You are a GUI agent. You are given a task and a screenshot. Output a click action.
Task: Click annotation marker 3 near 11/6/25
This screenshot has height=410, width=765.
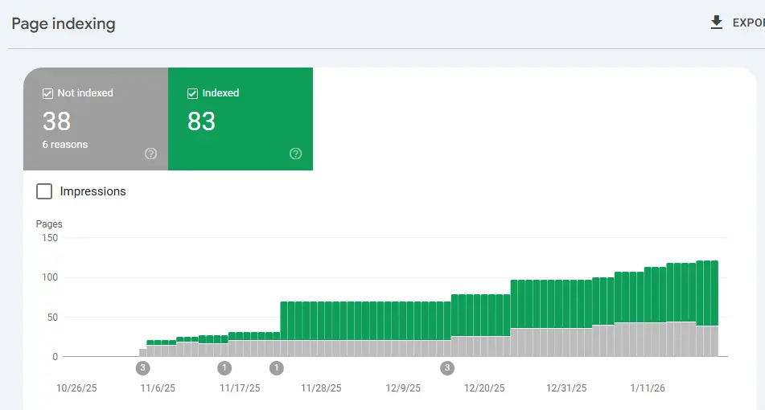click(x=142, y=368)
